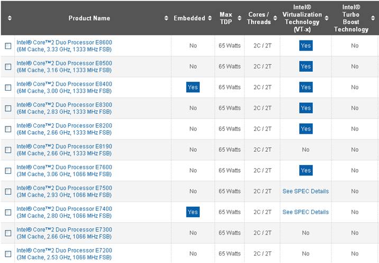Select the checkbox for Processor E7200
Viewport: 379px width, 263px height.
8,254
